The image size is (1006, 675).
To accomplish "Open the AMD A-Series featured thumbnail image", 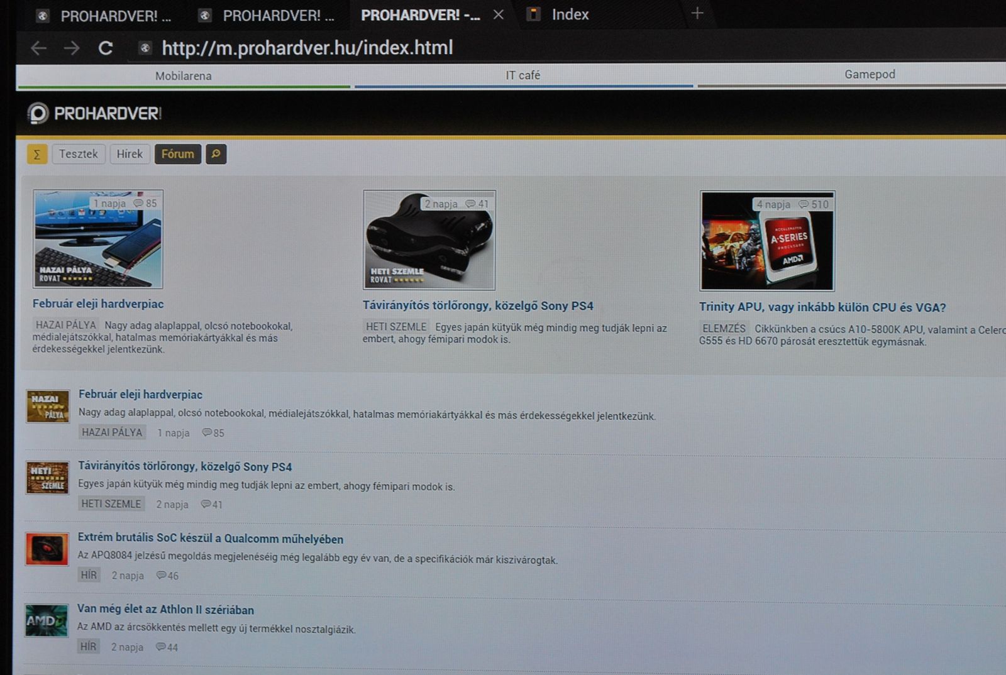I will pyautogui.click(x=767, y=241).
